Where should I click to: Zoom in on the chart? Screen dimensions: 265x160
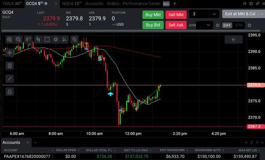[x=9, y=39]
